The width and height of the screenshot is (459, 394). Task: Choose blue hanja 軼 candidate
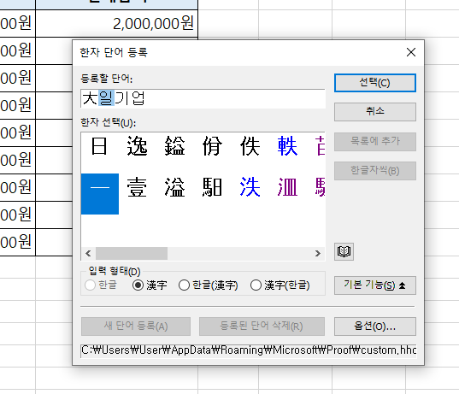pos(288,146)
